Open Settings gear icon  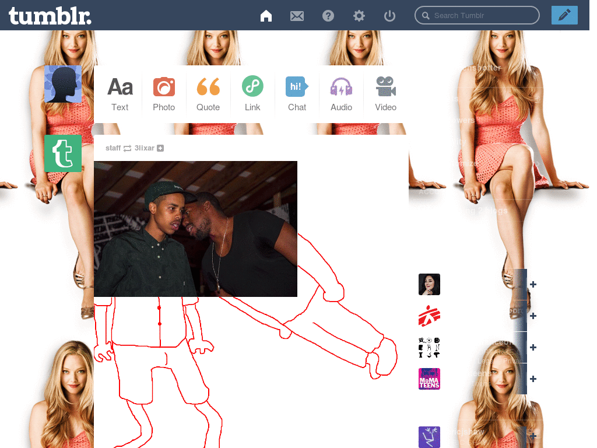tap(359, 16)
